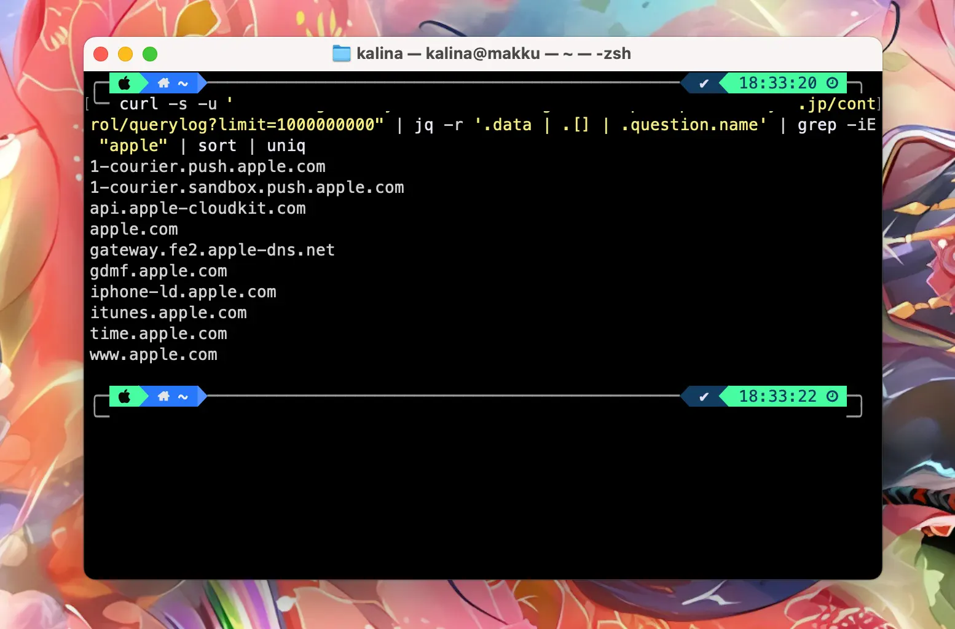
Task: Click the gateway.fe2.apple-dns.net line
Action: (213, 250)
